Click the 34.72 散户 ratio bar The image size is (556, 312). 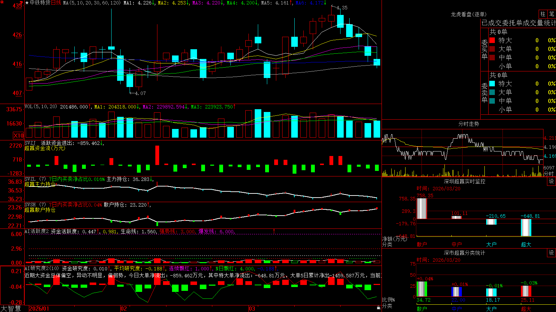[x=422, y=289]
